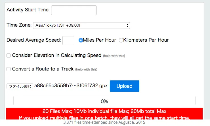Viewport: 210px width, 126px height.
Task: Choose the Kilometers Per Hour radio button
Action: [x=121, y=40]
